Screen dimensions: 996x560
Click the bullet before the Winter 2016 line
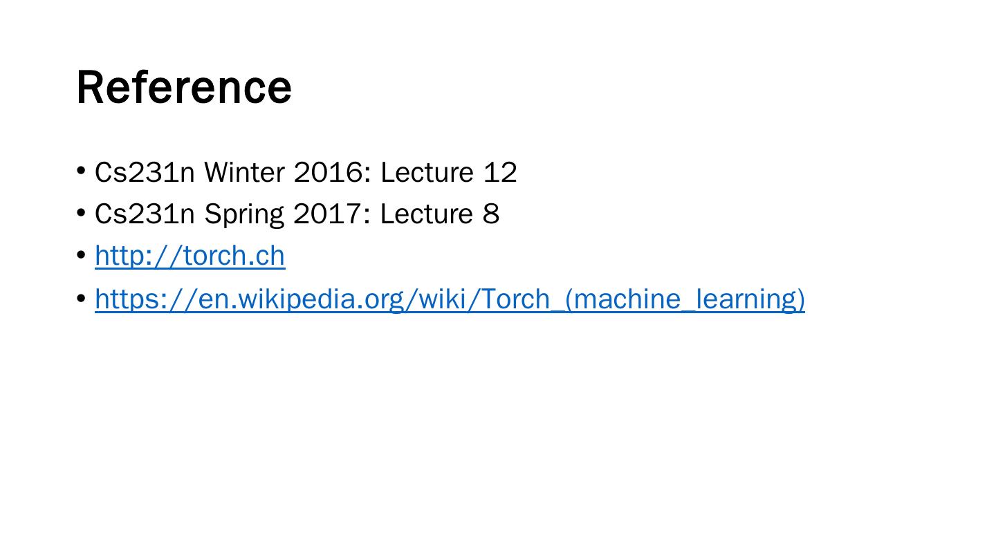point(82,170)
